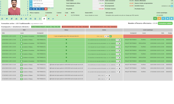The height and width of the screenshot is (104, 174).
Task: Click white share arrow in the 24/04/2026 row
Action: (x=106, y=36)
